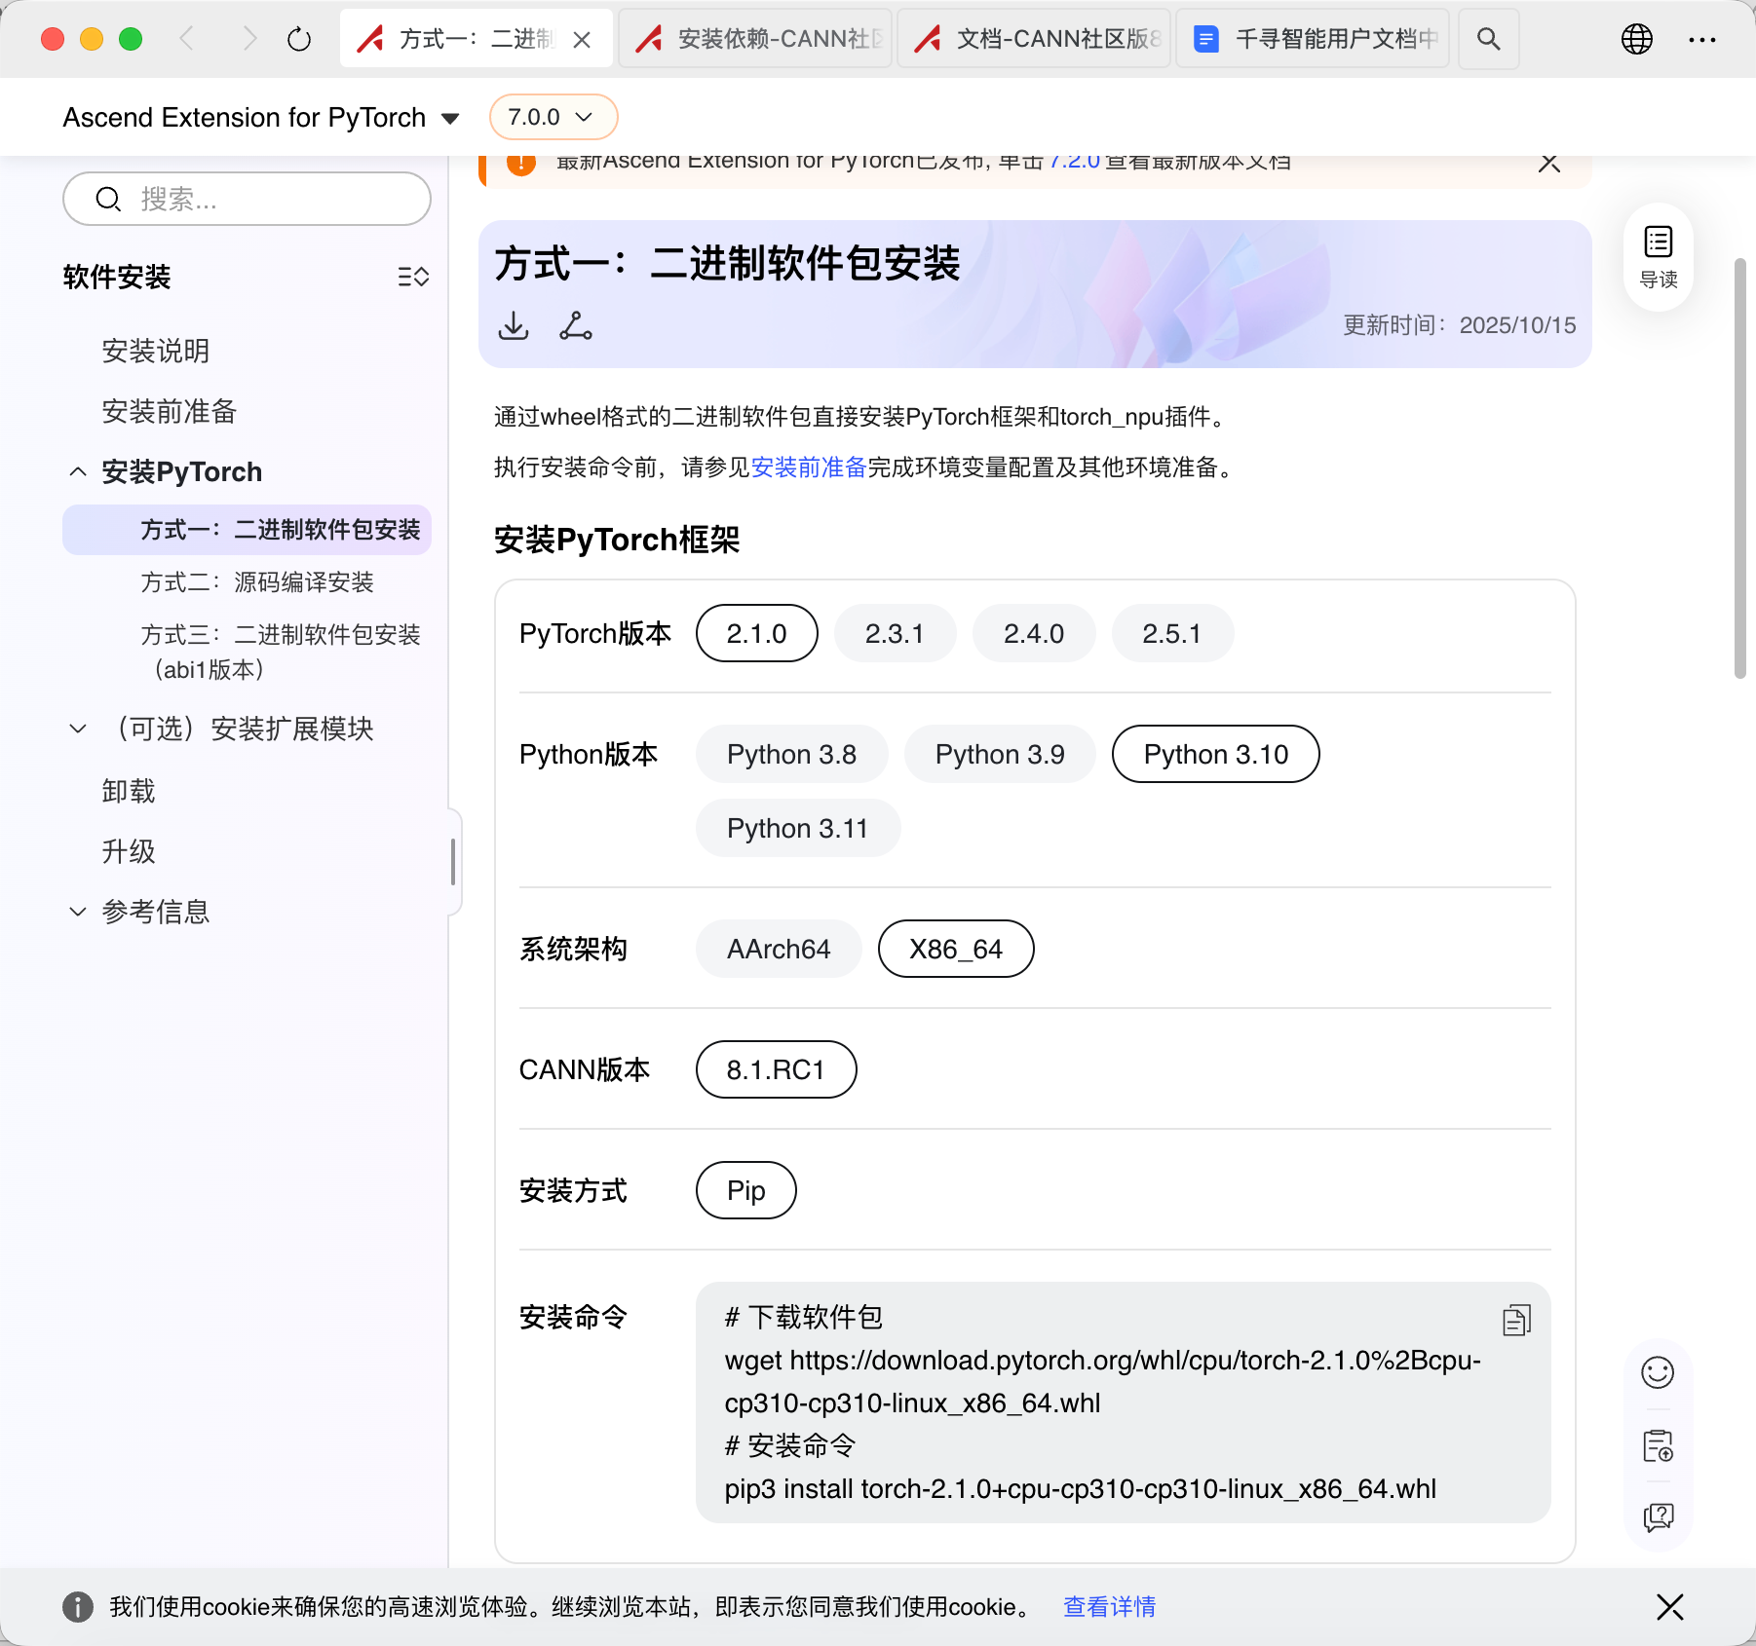1756x1646 pixels.
Task: Click the document note icon on right
Action: pos(1657,1445)
